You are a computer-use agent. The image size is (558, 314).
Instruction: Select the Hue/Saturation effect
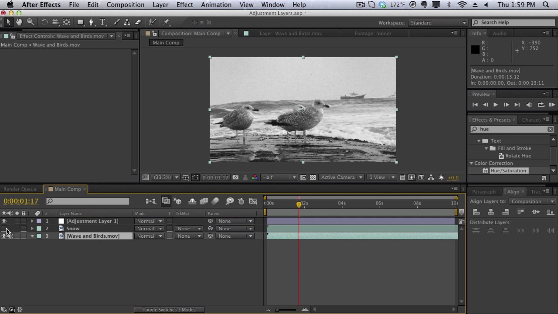508,171
